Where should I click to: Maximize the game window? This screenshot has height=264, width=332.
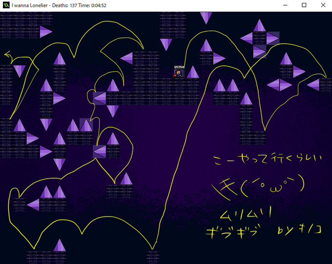point(304,5)
